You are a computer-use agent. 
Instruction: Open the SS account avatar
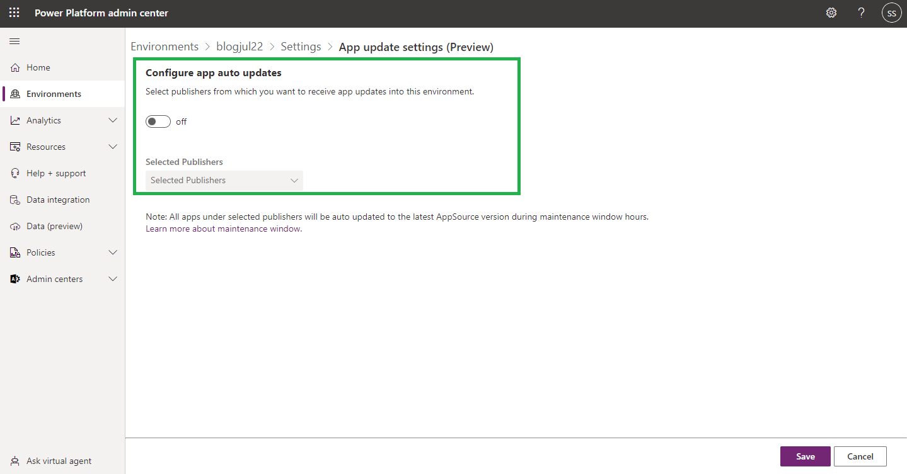point(891,13)
